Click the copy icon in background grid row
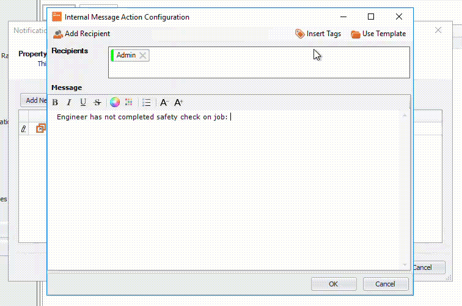462x306 pixels. [41, 129]
